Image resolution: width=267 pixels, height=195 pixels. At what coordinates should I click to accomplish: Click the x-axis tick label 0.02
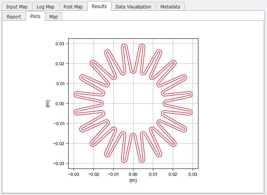coord(173,174)
